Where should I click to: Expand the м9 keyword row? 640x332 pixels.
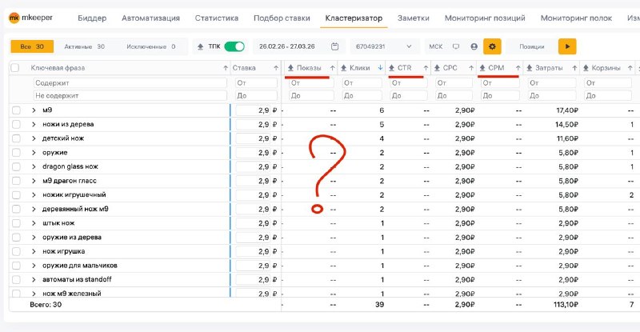coord(34,110)
